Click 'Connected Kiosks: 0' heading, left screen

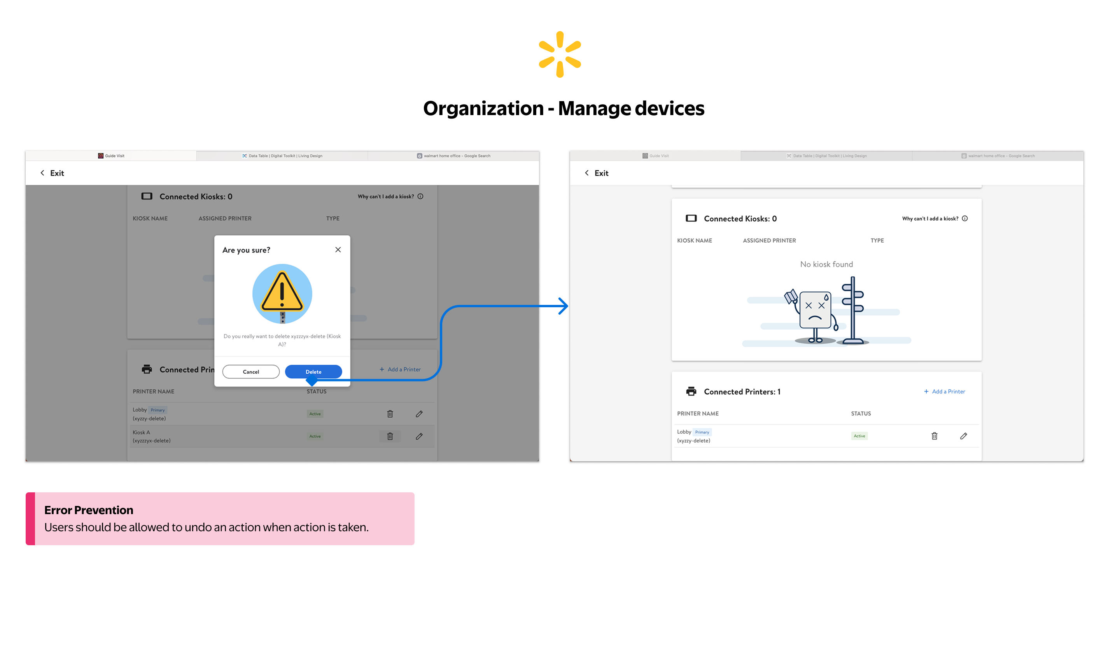(196, 196)
